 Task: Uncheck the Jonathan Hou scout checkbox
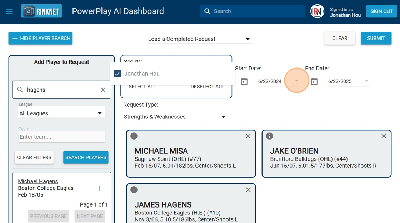coord(117,74)
